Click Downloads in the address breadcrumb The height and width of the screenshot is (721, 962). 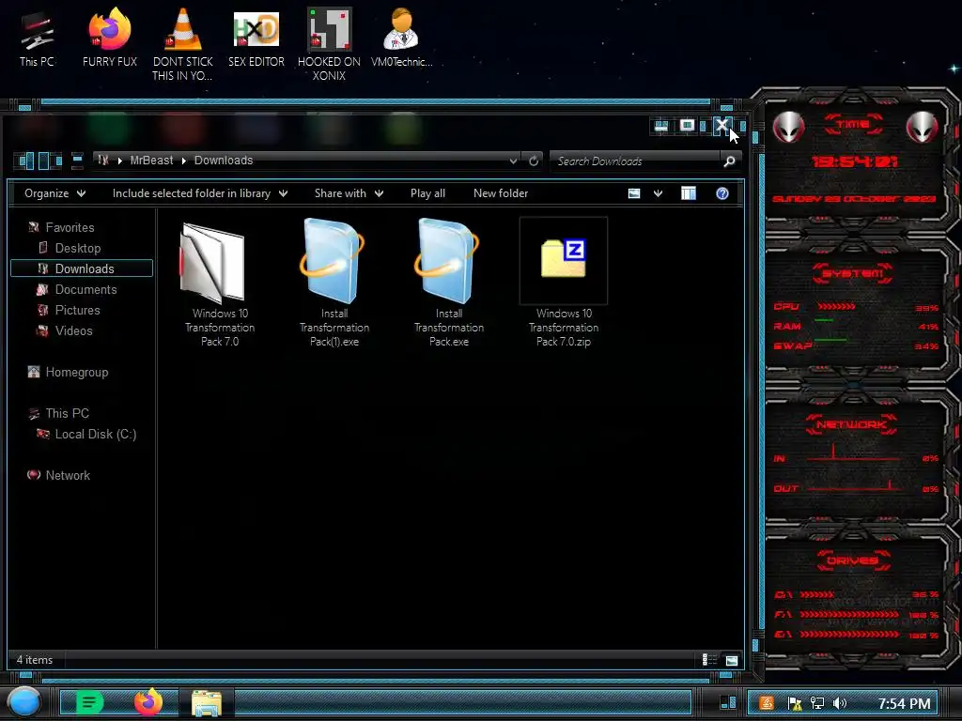[x=224, y=160]
